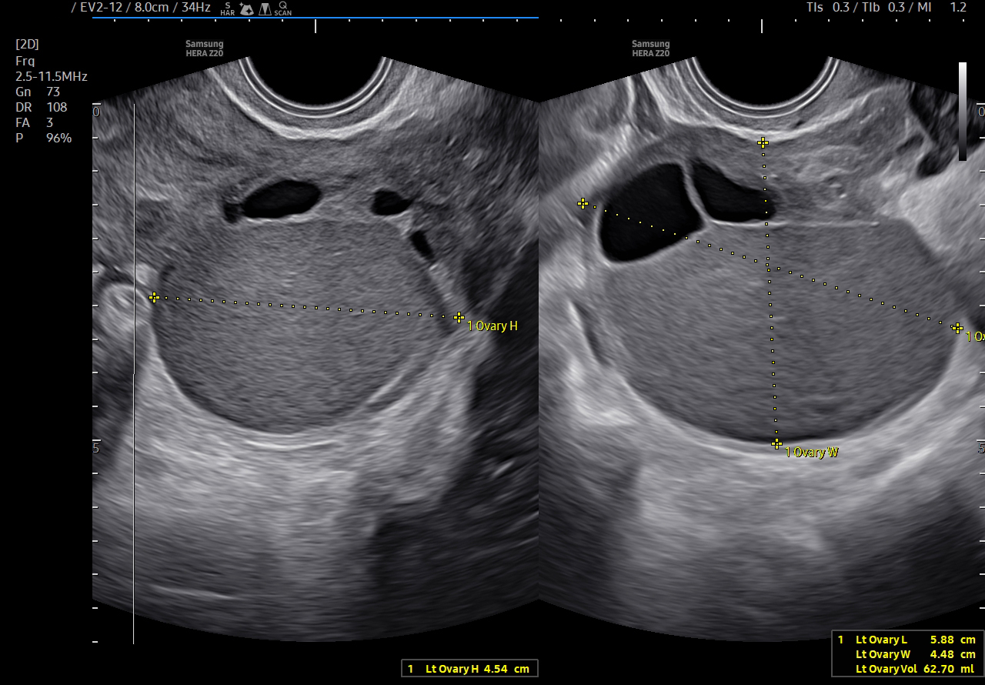Viewport: 985px width, 685px height.
Task: Click the P 96% power parameter
Action: (x=43, y=139)
